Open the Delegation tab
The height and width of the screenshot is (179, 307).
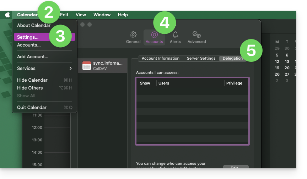click(x=232, y=59)
